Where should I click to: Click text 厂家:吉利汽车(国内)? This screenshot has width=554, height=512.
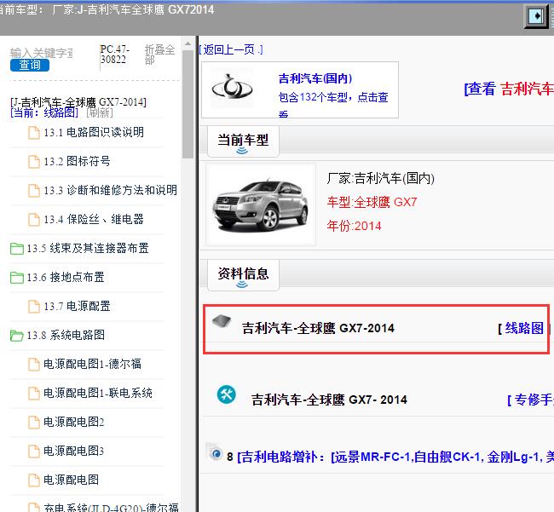click(381, 178)
